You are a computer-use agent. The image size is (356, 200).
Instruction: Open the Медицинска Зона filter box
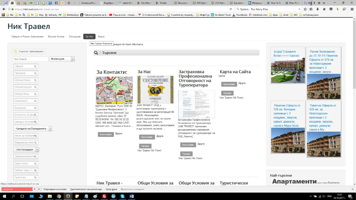pyautogui.click(x=26, y=143)
